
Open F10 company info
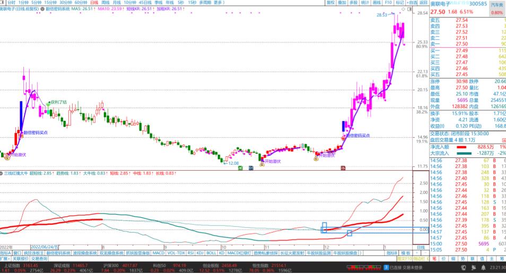[x=388, y=3]
